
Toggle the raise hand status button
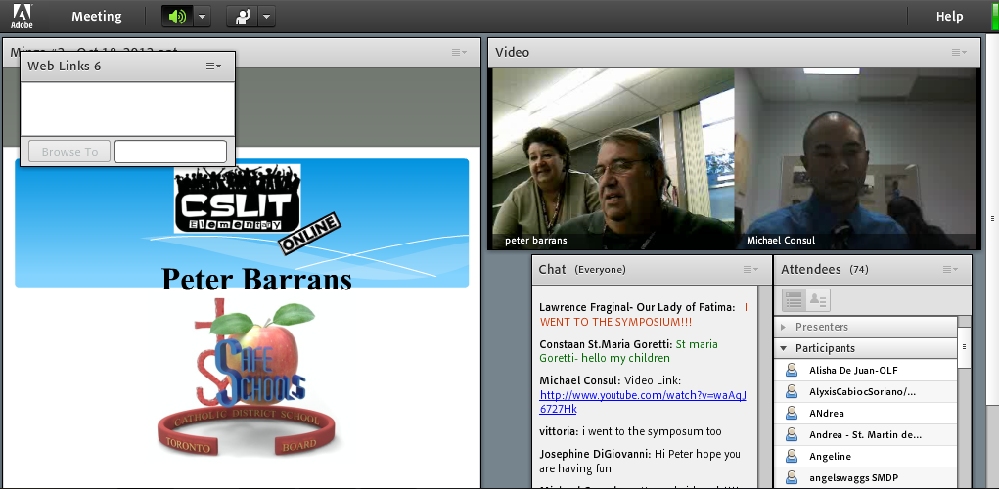tap(241, 17)
